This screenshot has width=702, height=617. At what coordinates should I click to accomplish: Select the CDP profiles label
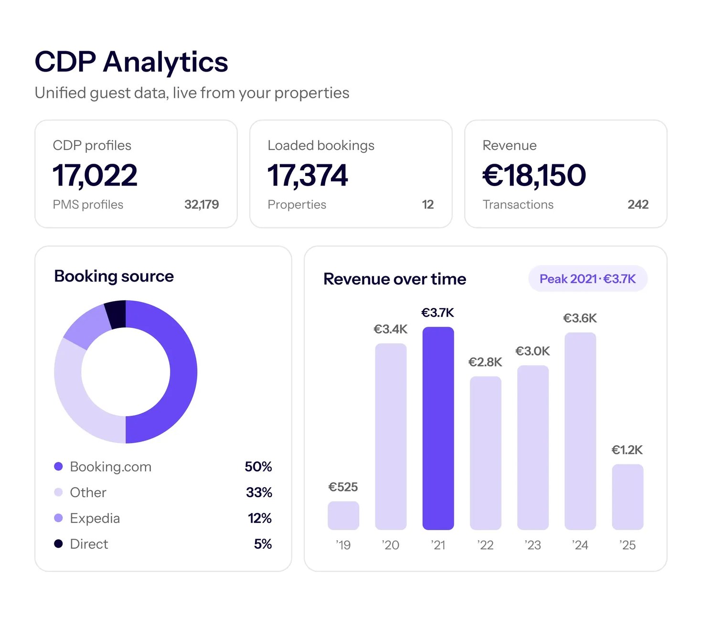[92, 146]
